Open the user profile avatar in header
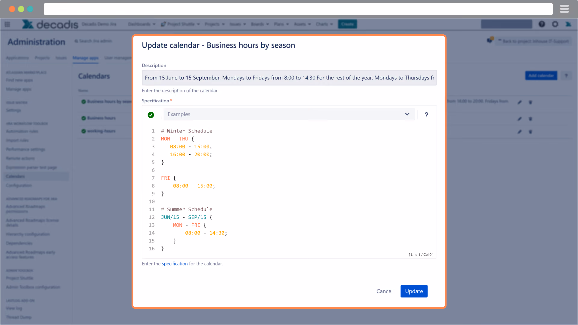This screenshot has width=578, height=325. pos(568,24)
